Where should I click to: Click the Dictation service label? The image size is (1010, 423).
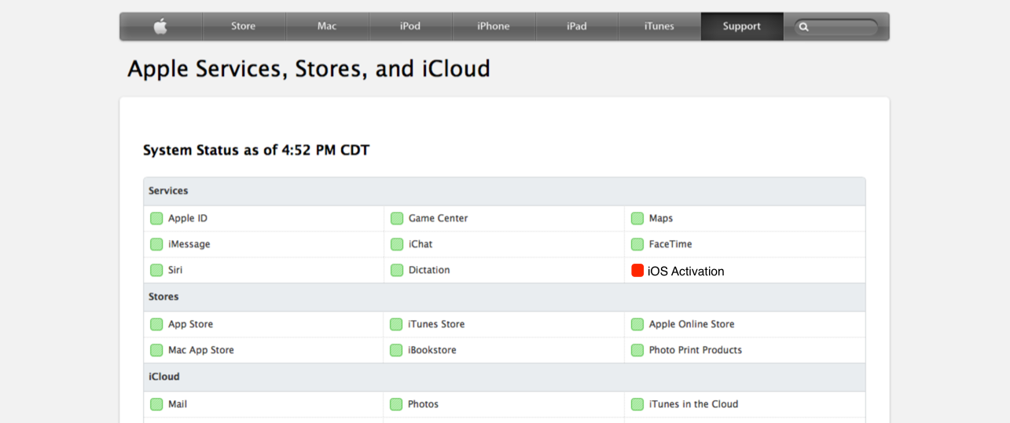[429, 270]
